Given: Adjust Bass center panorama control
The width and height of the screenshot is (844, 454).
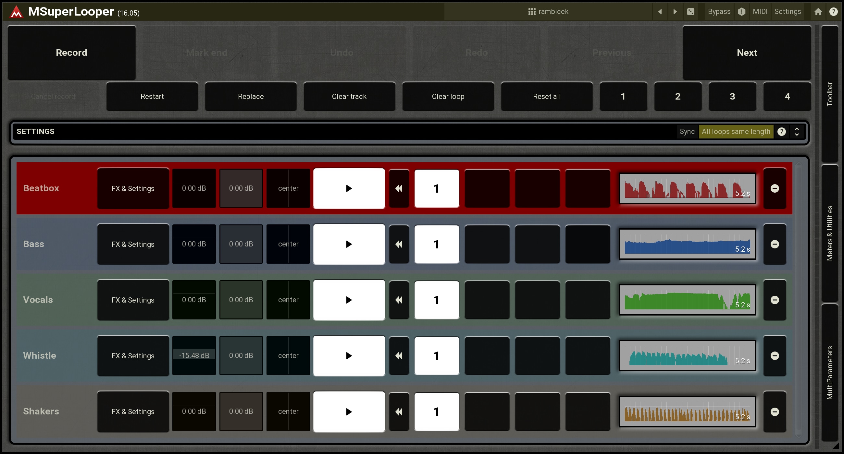Looking at the screenshot, I should click(x=288, y=244).
